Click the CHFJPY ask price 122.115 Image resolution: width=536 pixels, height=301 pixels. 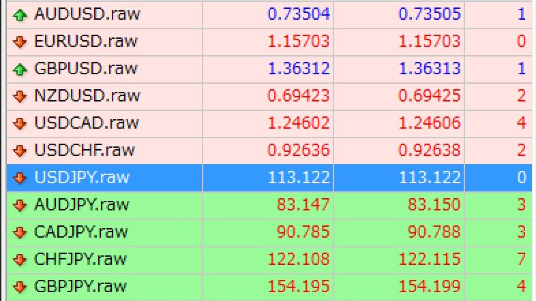(x=430, y=259)
